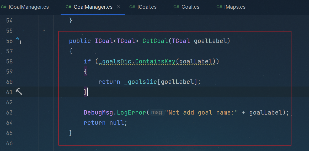Click the C# icon on IGoal.cs tab
This screenshot has height=151, width=309.
click(132, 7)
